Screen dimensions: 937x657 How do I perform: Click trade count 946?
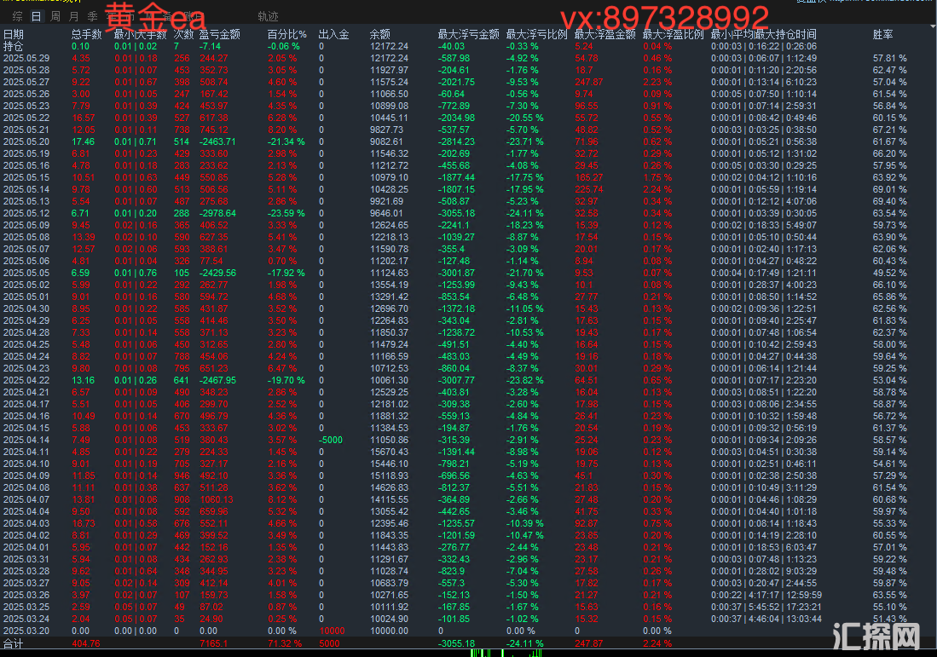click(182, 476)
